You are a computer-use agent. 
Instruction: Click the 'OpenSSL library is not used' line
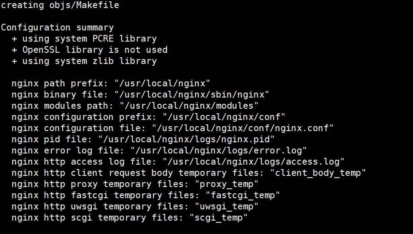[x=90, y=50]
